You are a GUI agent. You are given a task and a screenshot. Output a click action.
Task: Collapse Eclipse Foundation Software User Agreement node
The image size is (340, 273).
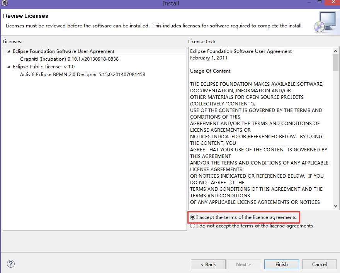[8, 51]
